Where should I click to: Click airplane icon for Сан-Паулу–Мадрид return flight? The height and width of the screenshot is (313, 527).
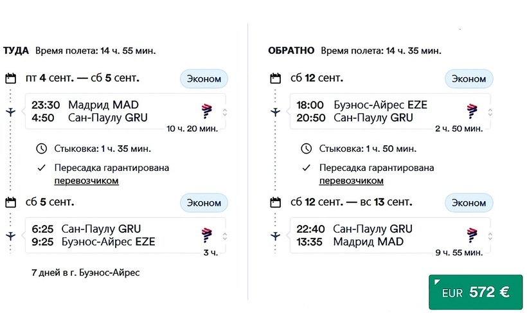[x=276, y=235]
